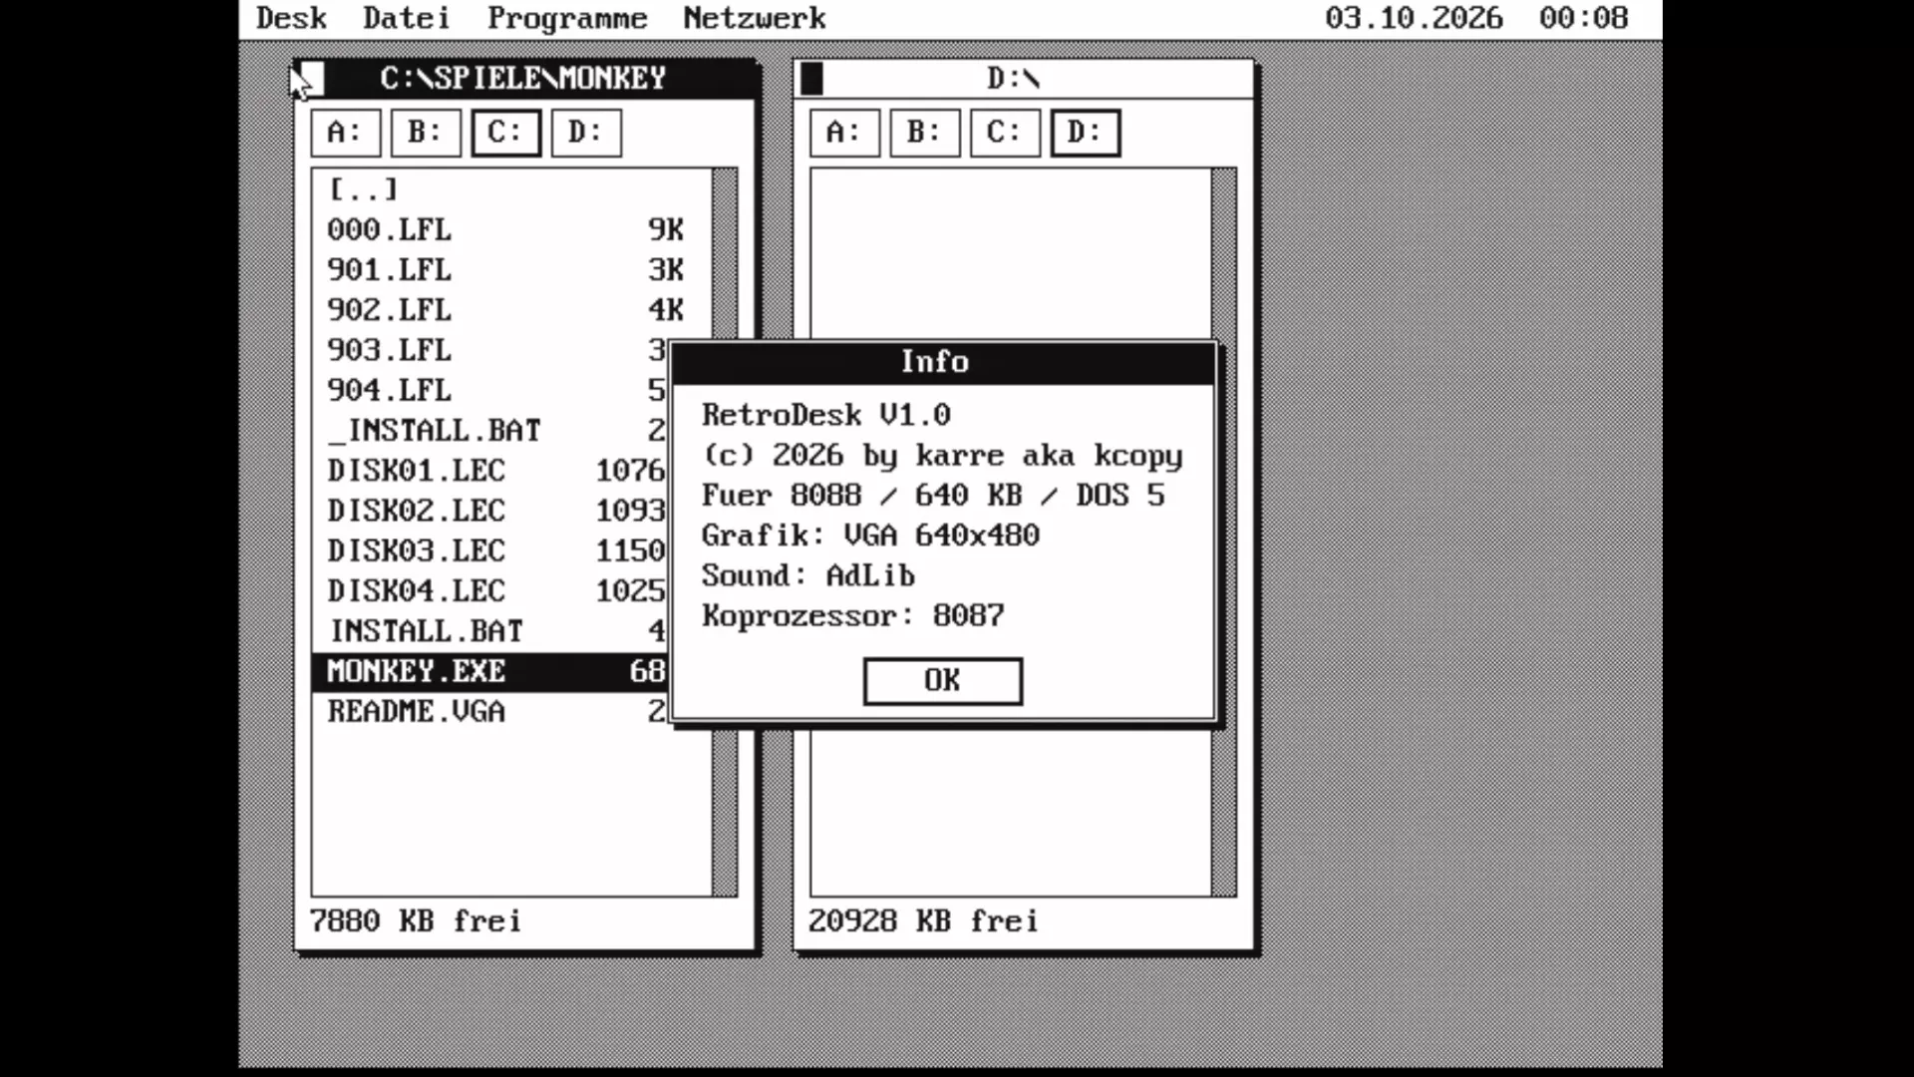Open the Desk menu

(291, 18)
